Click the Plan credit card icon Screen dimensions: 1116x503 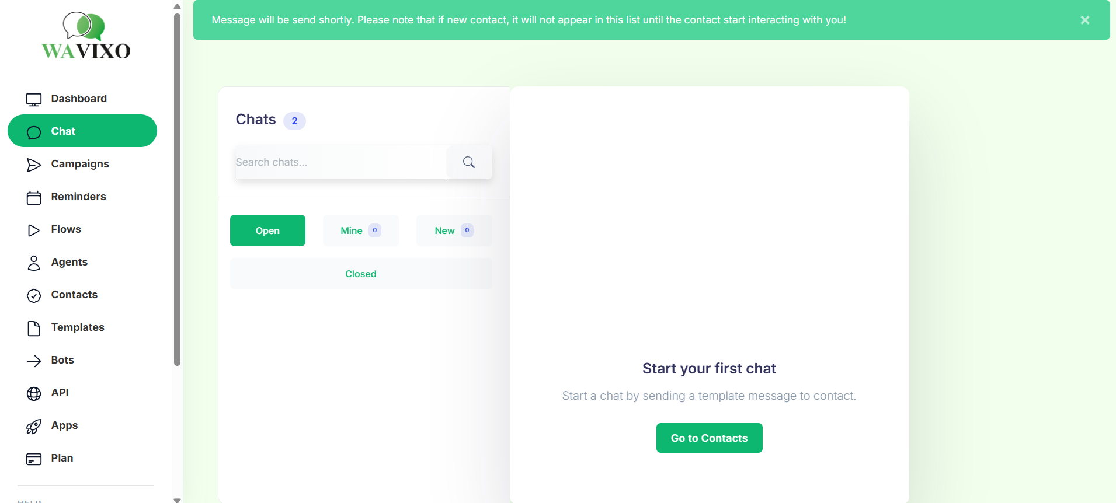click(x=34, y=459)
